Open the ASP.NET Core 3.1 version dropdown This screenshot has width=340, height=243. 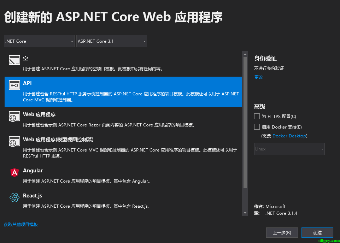tap(112, 41)
